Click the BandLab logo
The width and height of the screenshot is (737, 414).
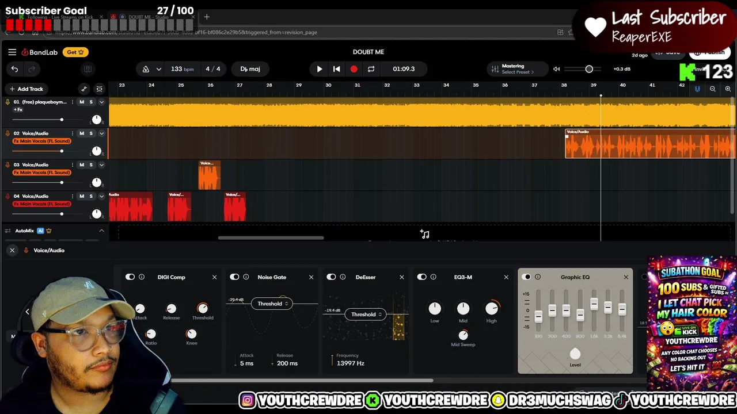[x=40, y=52]
